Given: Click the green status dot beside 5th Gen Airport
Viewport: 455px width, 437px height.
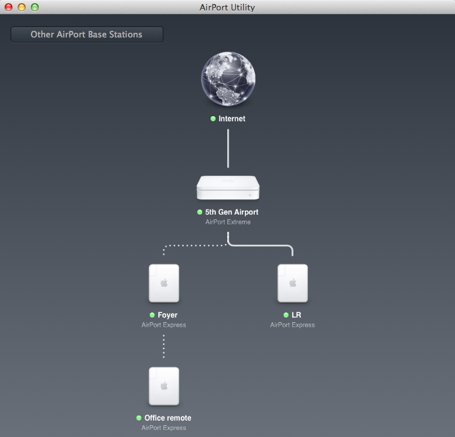Looking at the screenshot, I should point(200,212).
